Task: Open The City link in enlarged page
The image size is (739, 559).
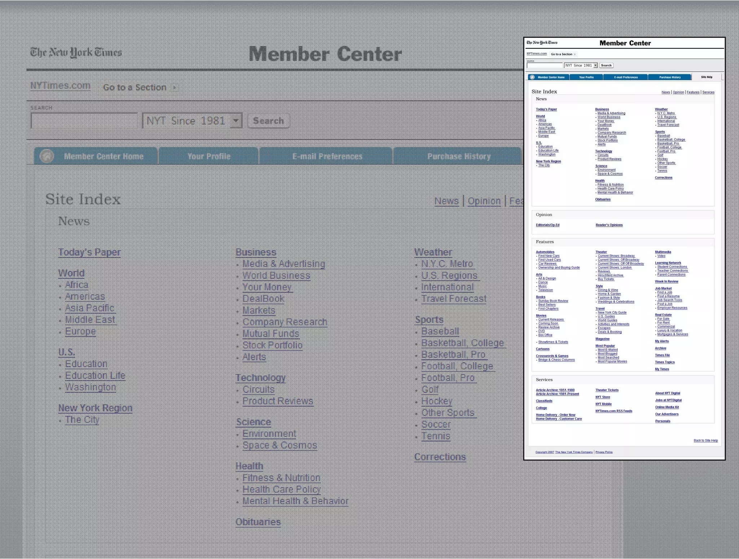Action: pos(82,420)
